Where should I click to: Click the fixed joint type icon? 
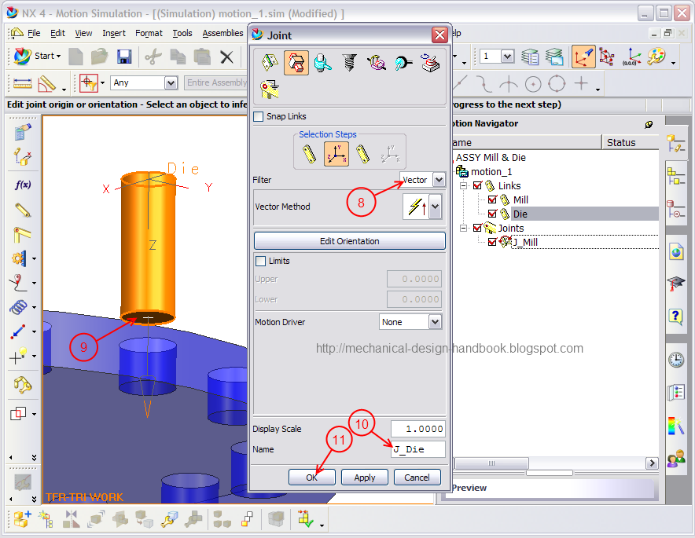coord(270,90)
